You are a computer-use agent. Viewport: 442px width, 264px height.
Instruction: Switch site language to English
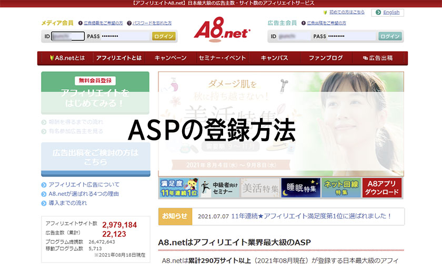pyautogui.click(x=387, y=12)
